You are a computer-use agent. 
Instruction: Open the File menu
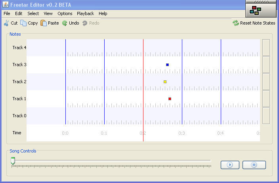coord(7,13)
